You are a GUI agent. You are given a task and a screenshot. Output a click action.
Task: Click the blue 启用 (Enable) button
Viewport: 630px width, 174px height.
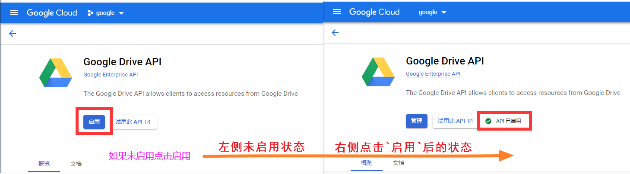(94, 122)
